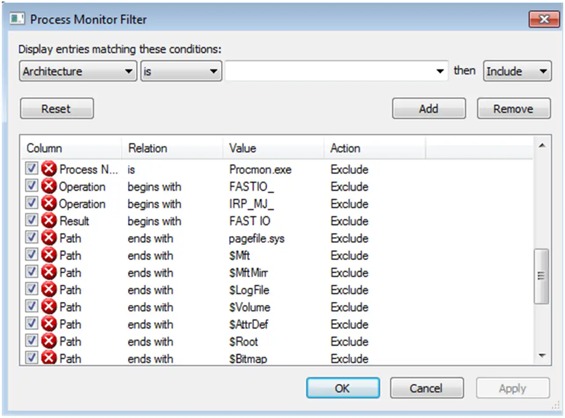Click the Cancel button
This screenshot has height=418, width=565.
426,388
